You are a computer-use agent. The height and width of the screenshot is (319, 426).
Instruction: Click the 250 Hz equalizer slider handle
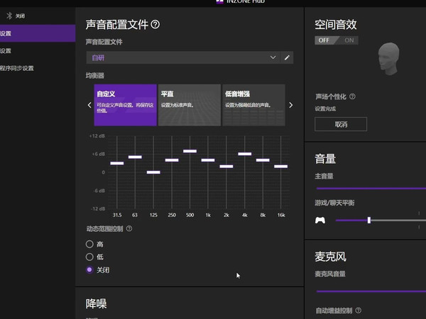tap(172, 160)
